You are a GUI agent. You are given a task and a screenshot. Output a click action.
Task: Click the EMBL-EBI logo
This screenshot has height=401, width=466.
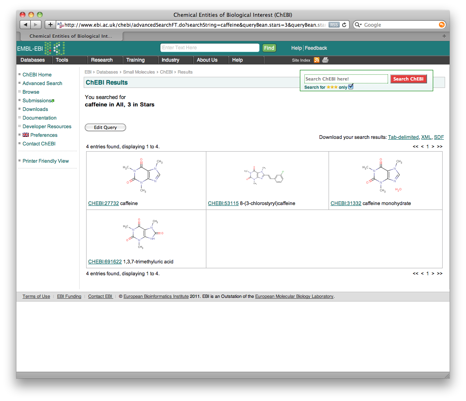[41, 48]
